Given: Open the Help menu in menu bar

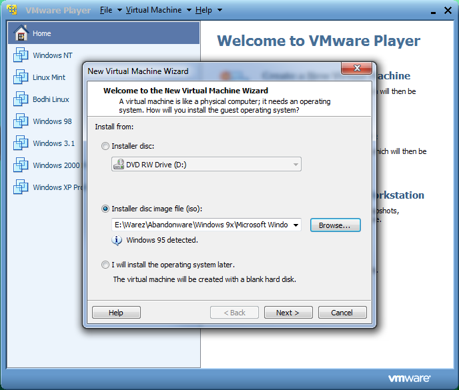Looking at the screenshot, I should pyautogui.click(x=203, y=10).
